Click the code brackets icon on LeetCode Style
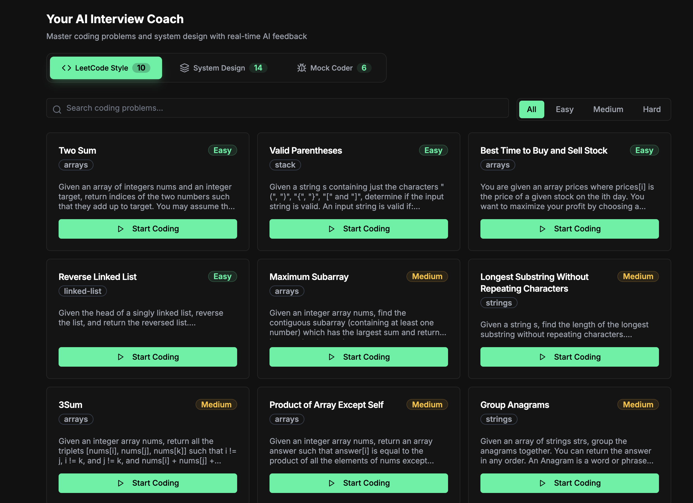 coord(66,68)
